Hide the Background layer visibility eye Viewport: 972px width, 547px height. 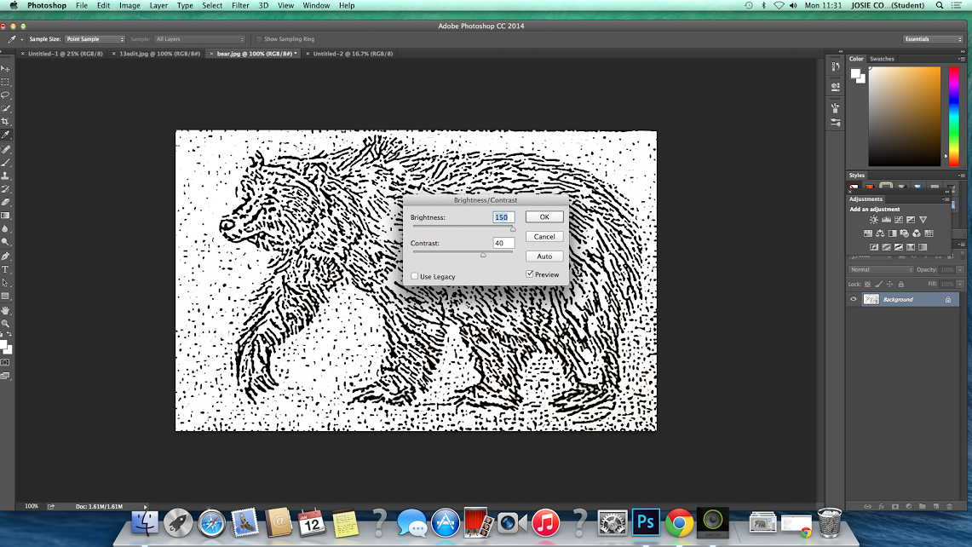pyautogui.click(x=854, y=300)
